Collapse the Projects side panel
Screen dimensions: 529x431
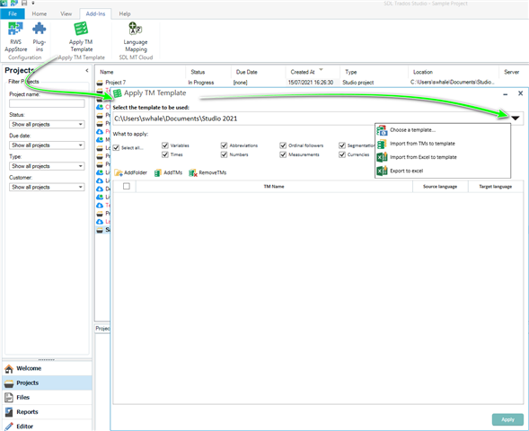[x=87, y=70]
